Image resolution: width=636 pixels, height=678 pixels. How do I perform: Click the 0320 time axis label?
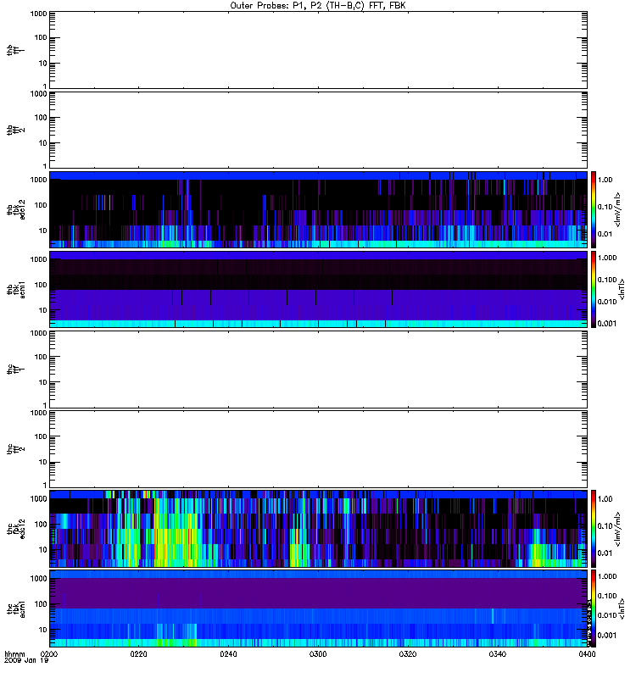tap(408, 654)
